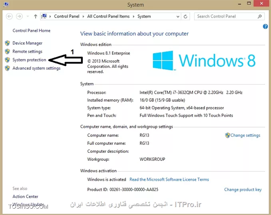Expand the chevron before System breadcrumb
Image resolution: width=271 pixels, height=215 pixels.
click(134, 16)
